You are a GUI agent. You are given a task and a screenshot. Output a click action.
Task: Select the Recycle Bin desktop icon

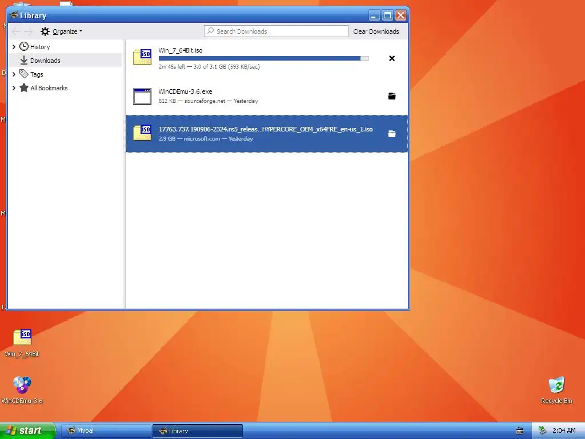click(556, 390)
